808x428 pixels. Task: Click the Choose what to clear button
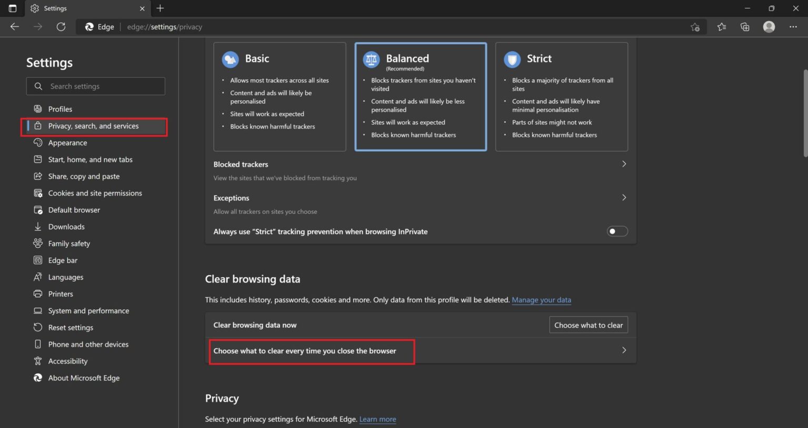[x=588, y=325]
